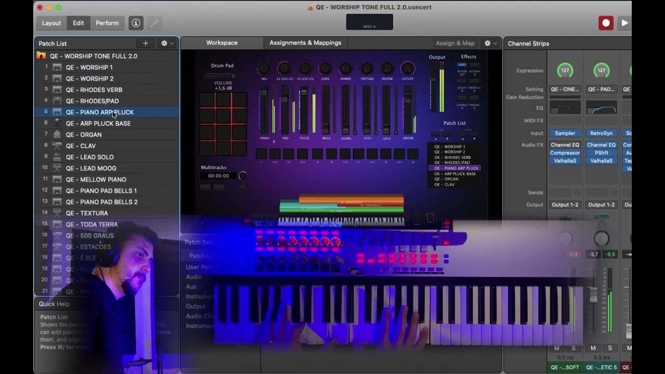Open Patch List gear action menu
This screenshot has height=374, width=665.
[x=167, y=44]
